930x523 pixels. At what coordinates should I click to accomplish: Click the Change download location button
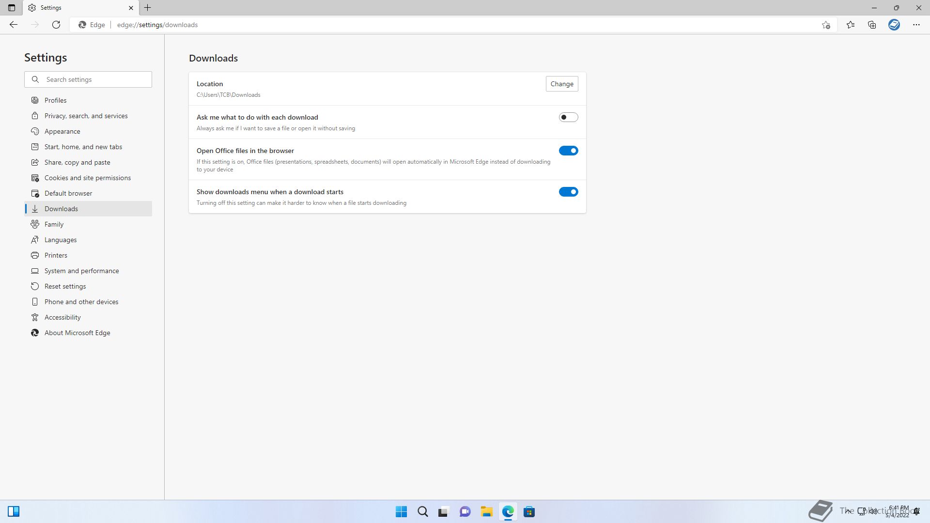pos(562,84)
